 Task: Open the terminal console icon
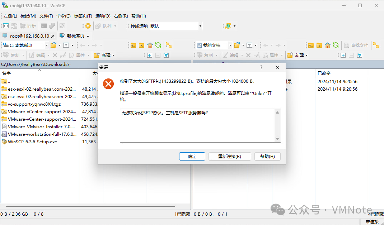pyautogui.click(x=44, y=26)
